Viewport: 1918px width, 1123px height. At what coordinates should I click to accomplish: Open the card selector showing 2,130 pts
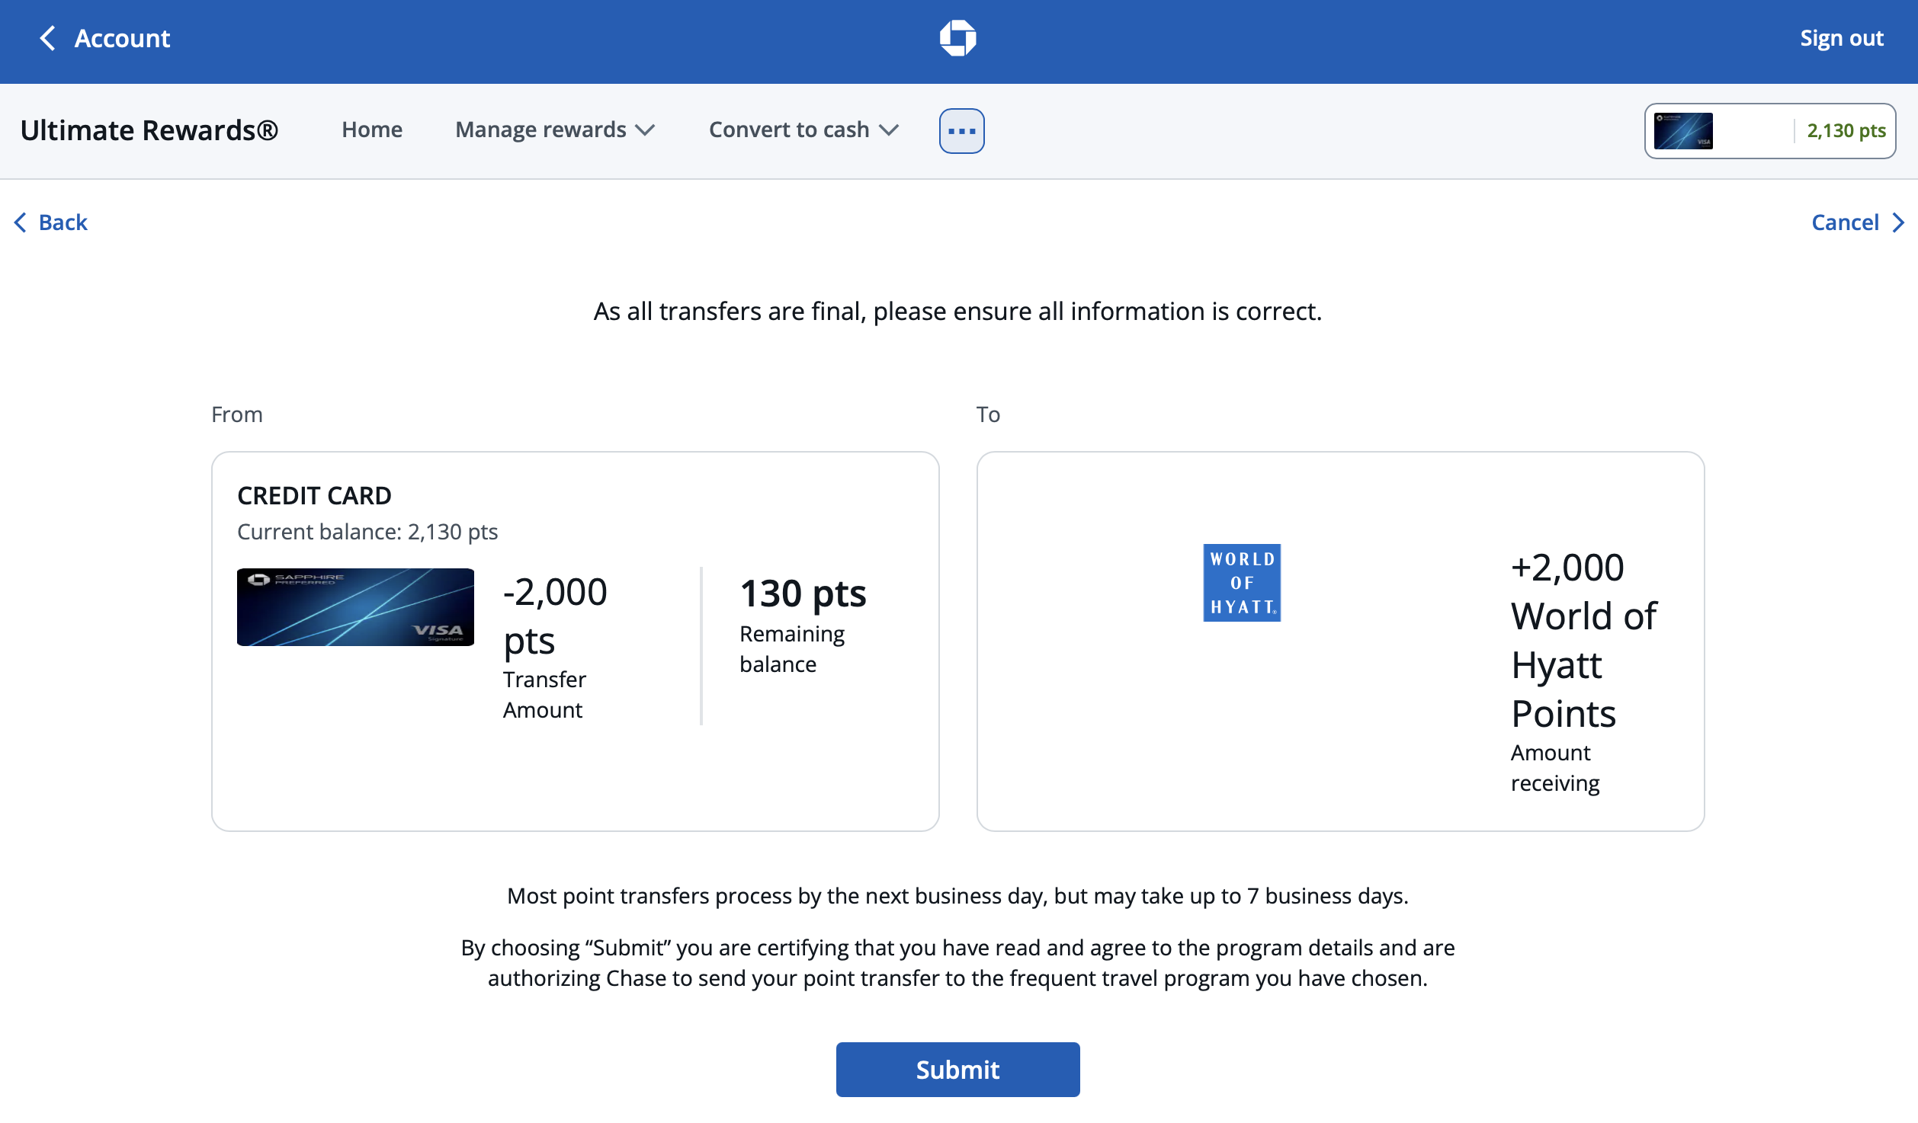tap(1769, 131)
